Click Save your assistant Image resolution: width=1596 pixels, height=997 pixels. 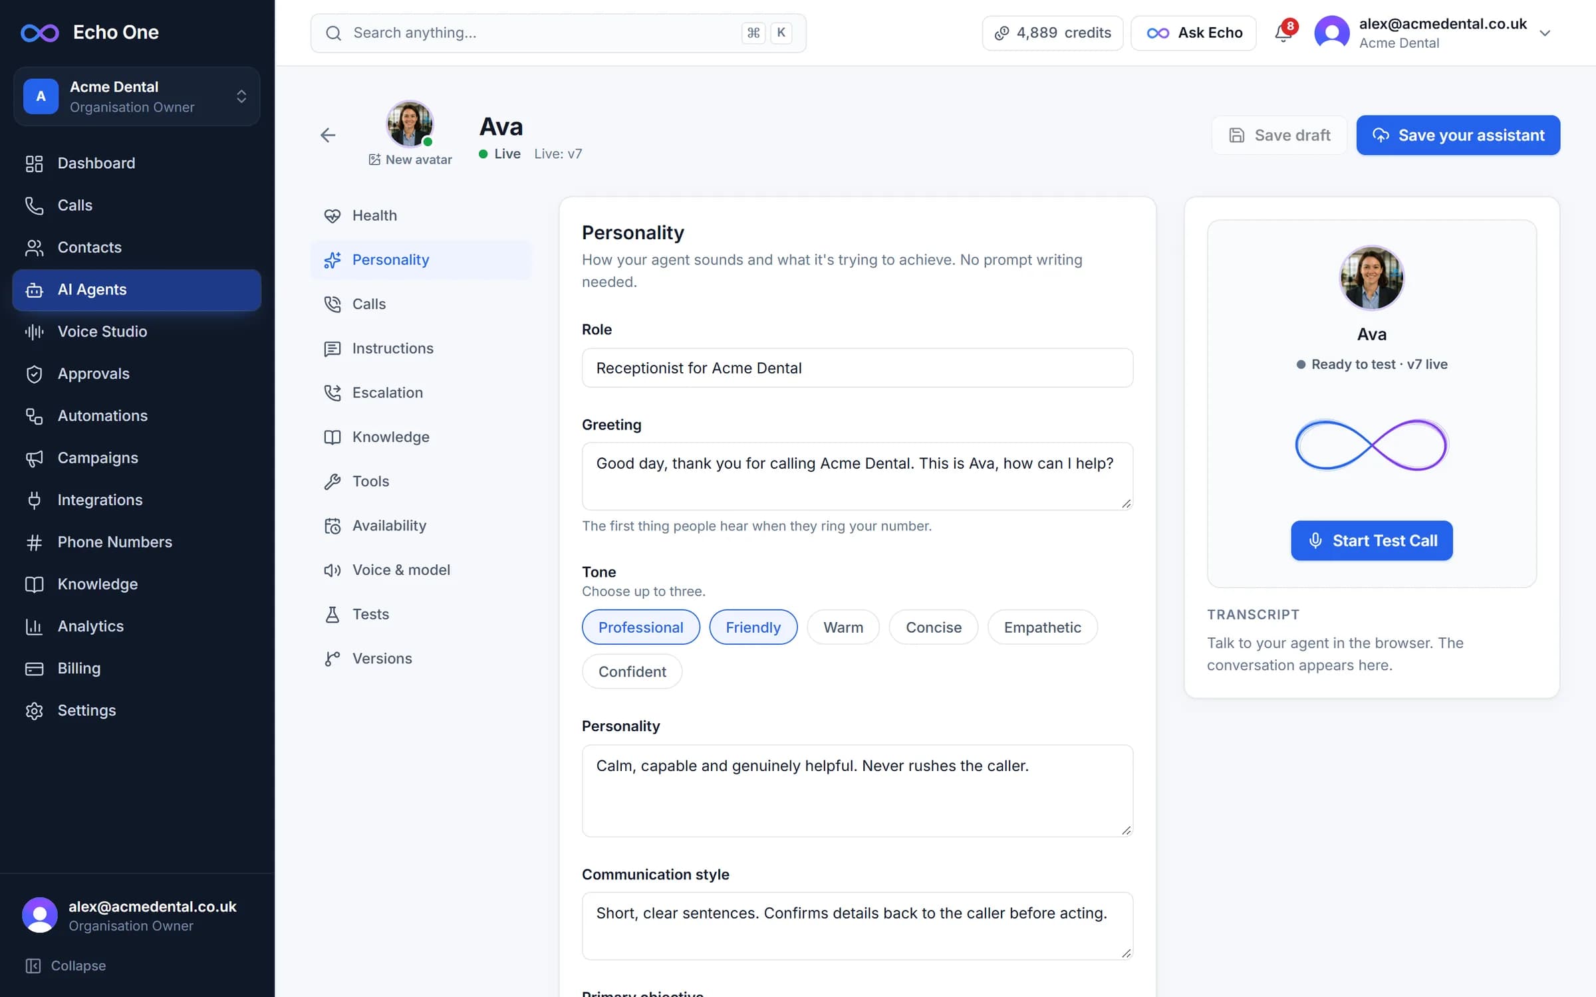(x=1458, y=135)
